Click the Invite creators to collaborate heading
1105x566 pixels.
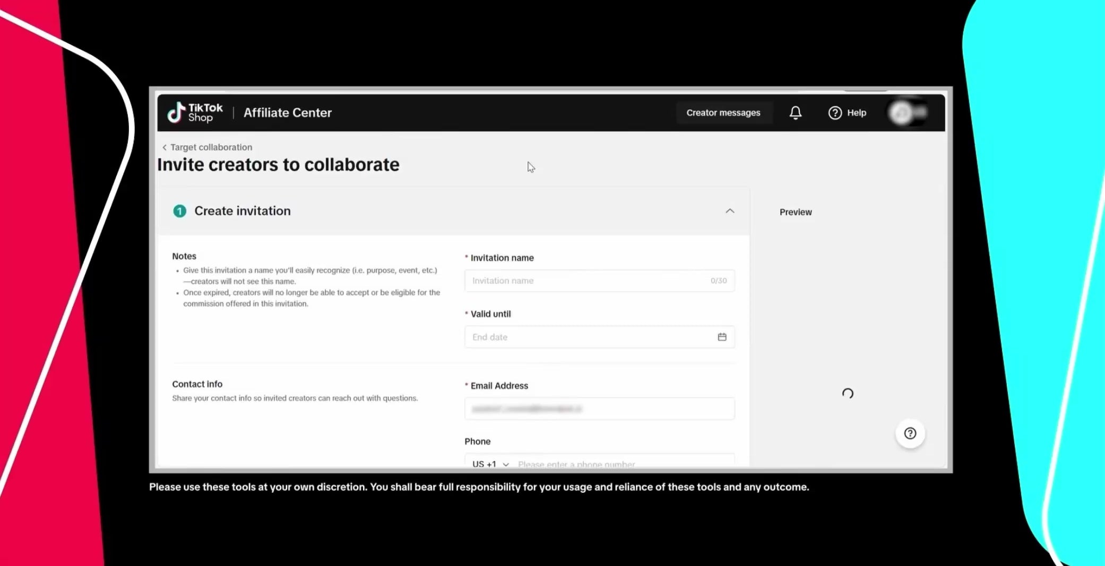[x=278, y=165]
